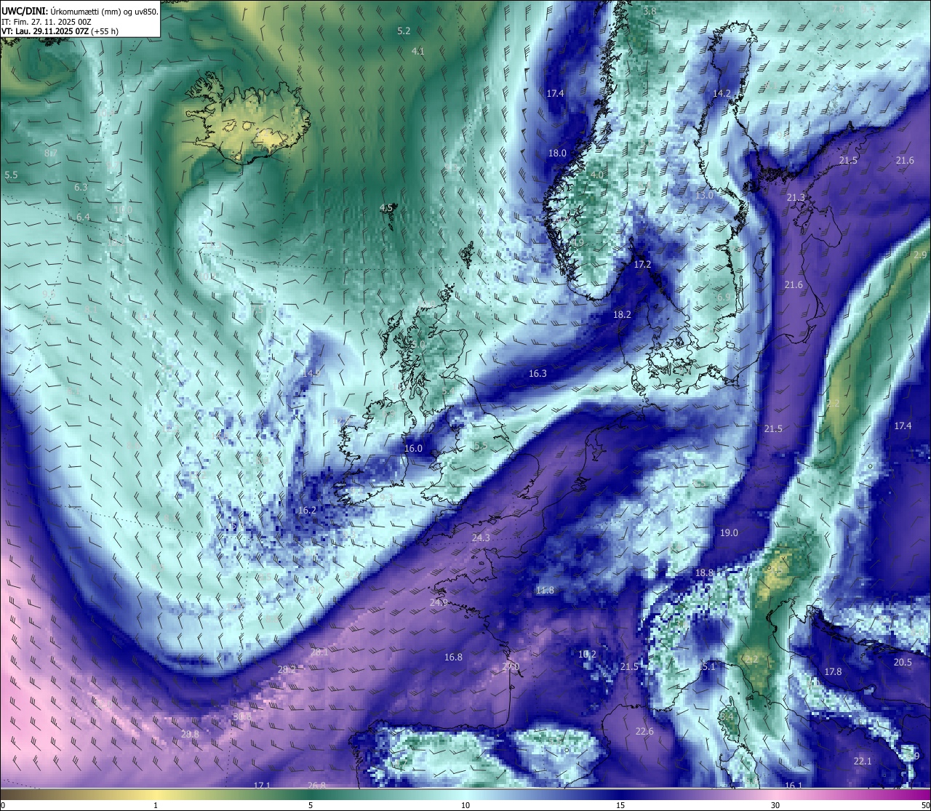
Task: Click the 22.6 value in the Mediterranean
Action: point(644,731)
